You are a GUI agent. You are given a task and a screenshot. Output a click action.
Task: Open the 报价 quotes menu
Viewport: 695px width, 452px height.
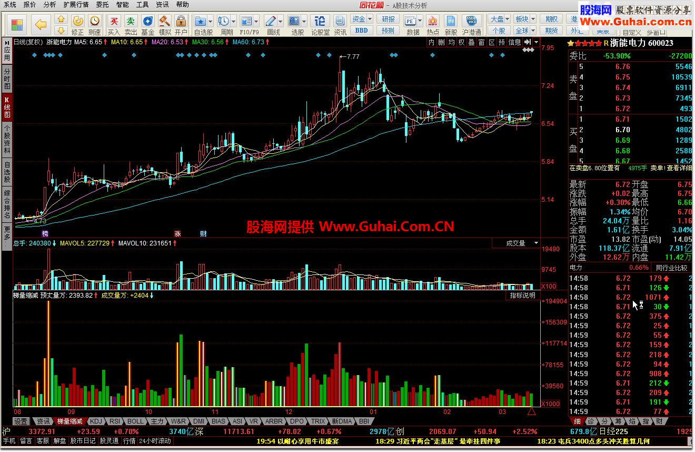[x=30, y=5]
